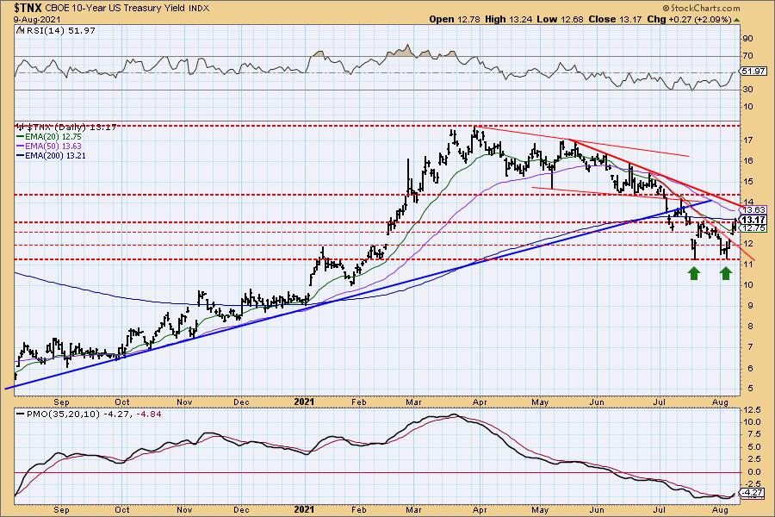
Task: Click the 9-Aug-2021 date label
Action: coord(37,20)
